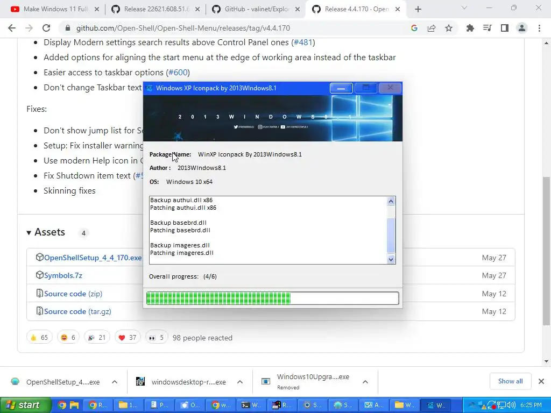
Task: Open the tab search chevron in title bar
Action: tap(464, 8)
